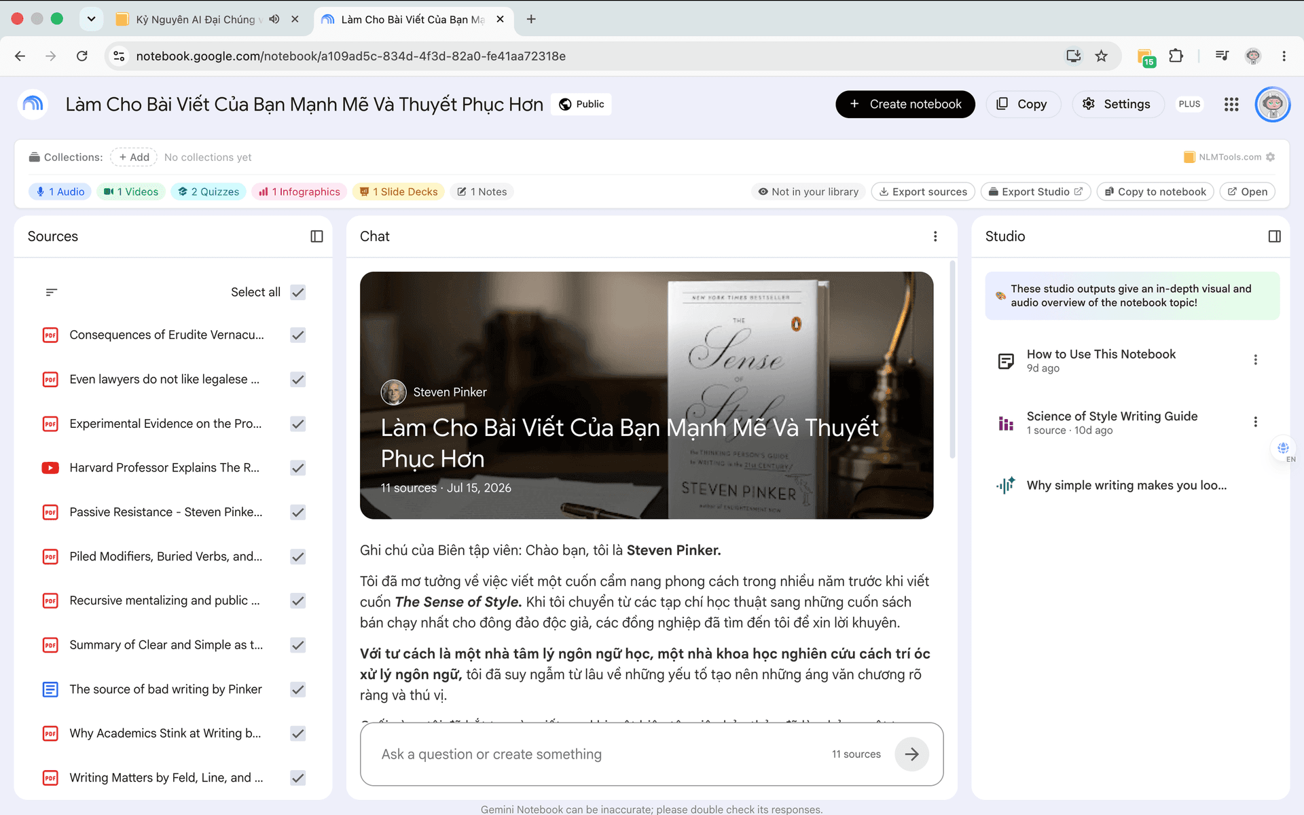Open the Google account avatar
The image size is (1304, 815).
click(x=1272, y=104)
